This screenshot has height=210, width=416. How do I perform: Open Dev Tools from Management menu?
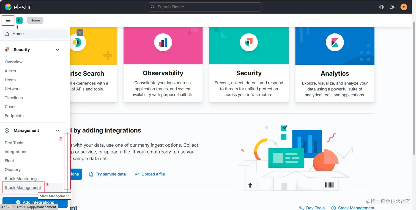point(14,143)
